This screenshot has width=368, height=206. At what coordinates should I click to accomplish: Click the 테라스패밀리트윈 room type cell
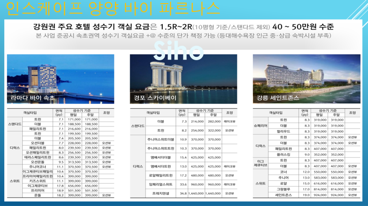point(38,157)
